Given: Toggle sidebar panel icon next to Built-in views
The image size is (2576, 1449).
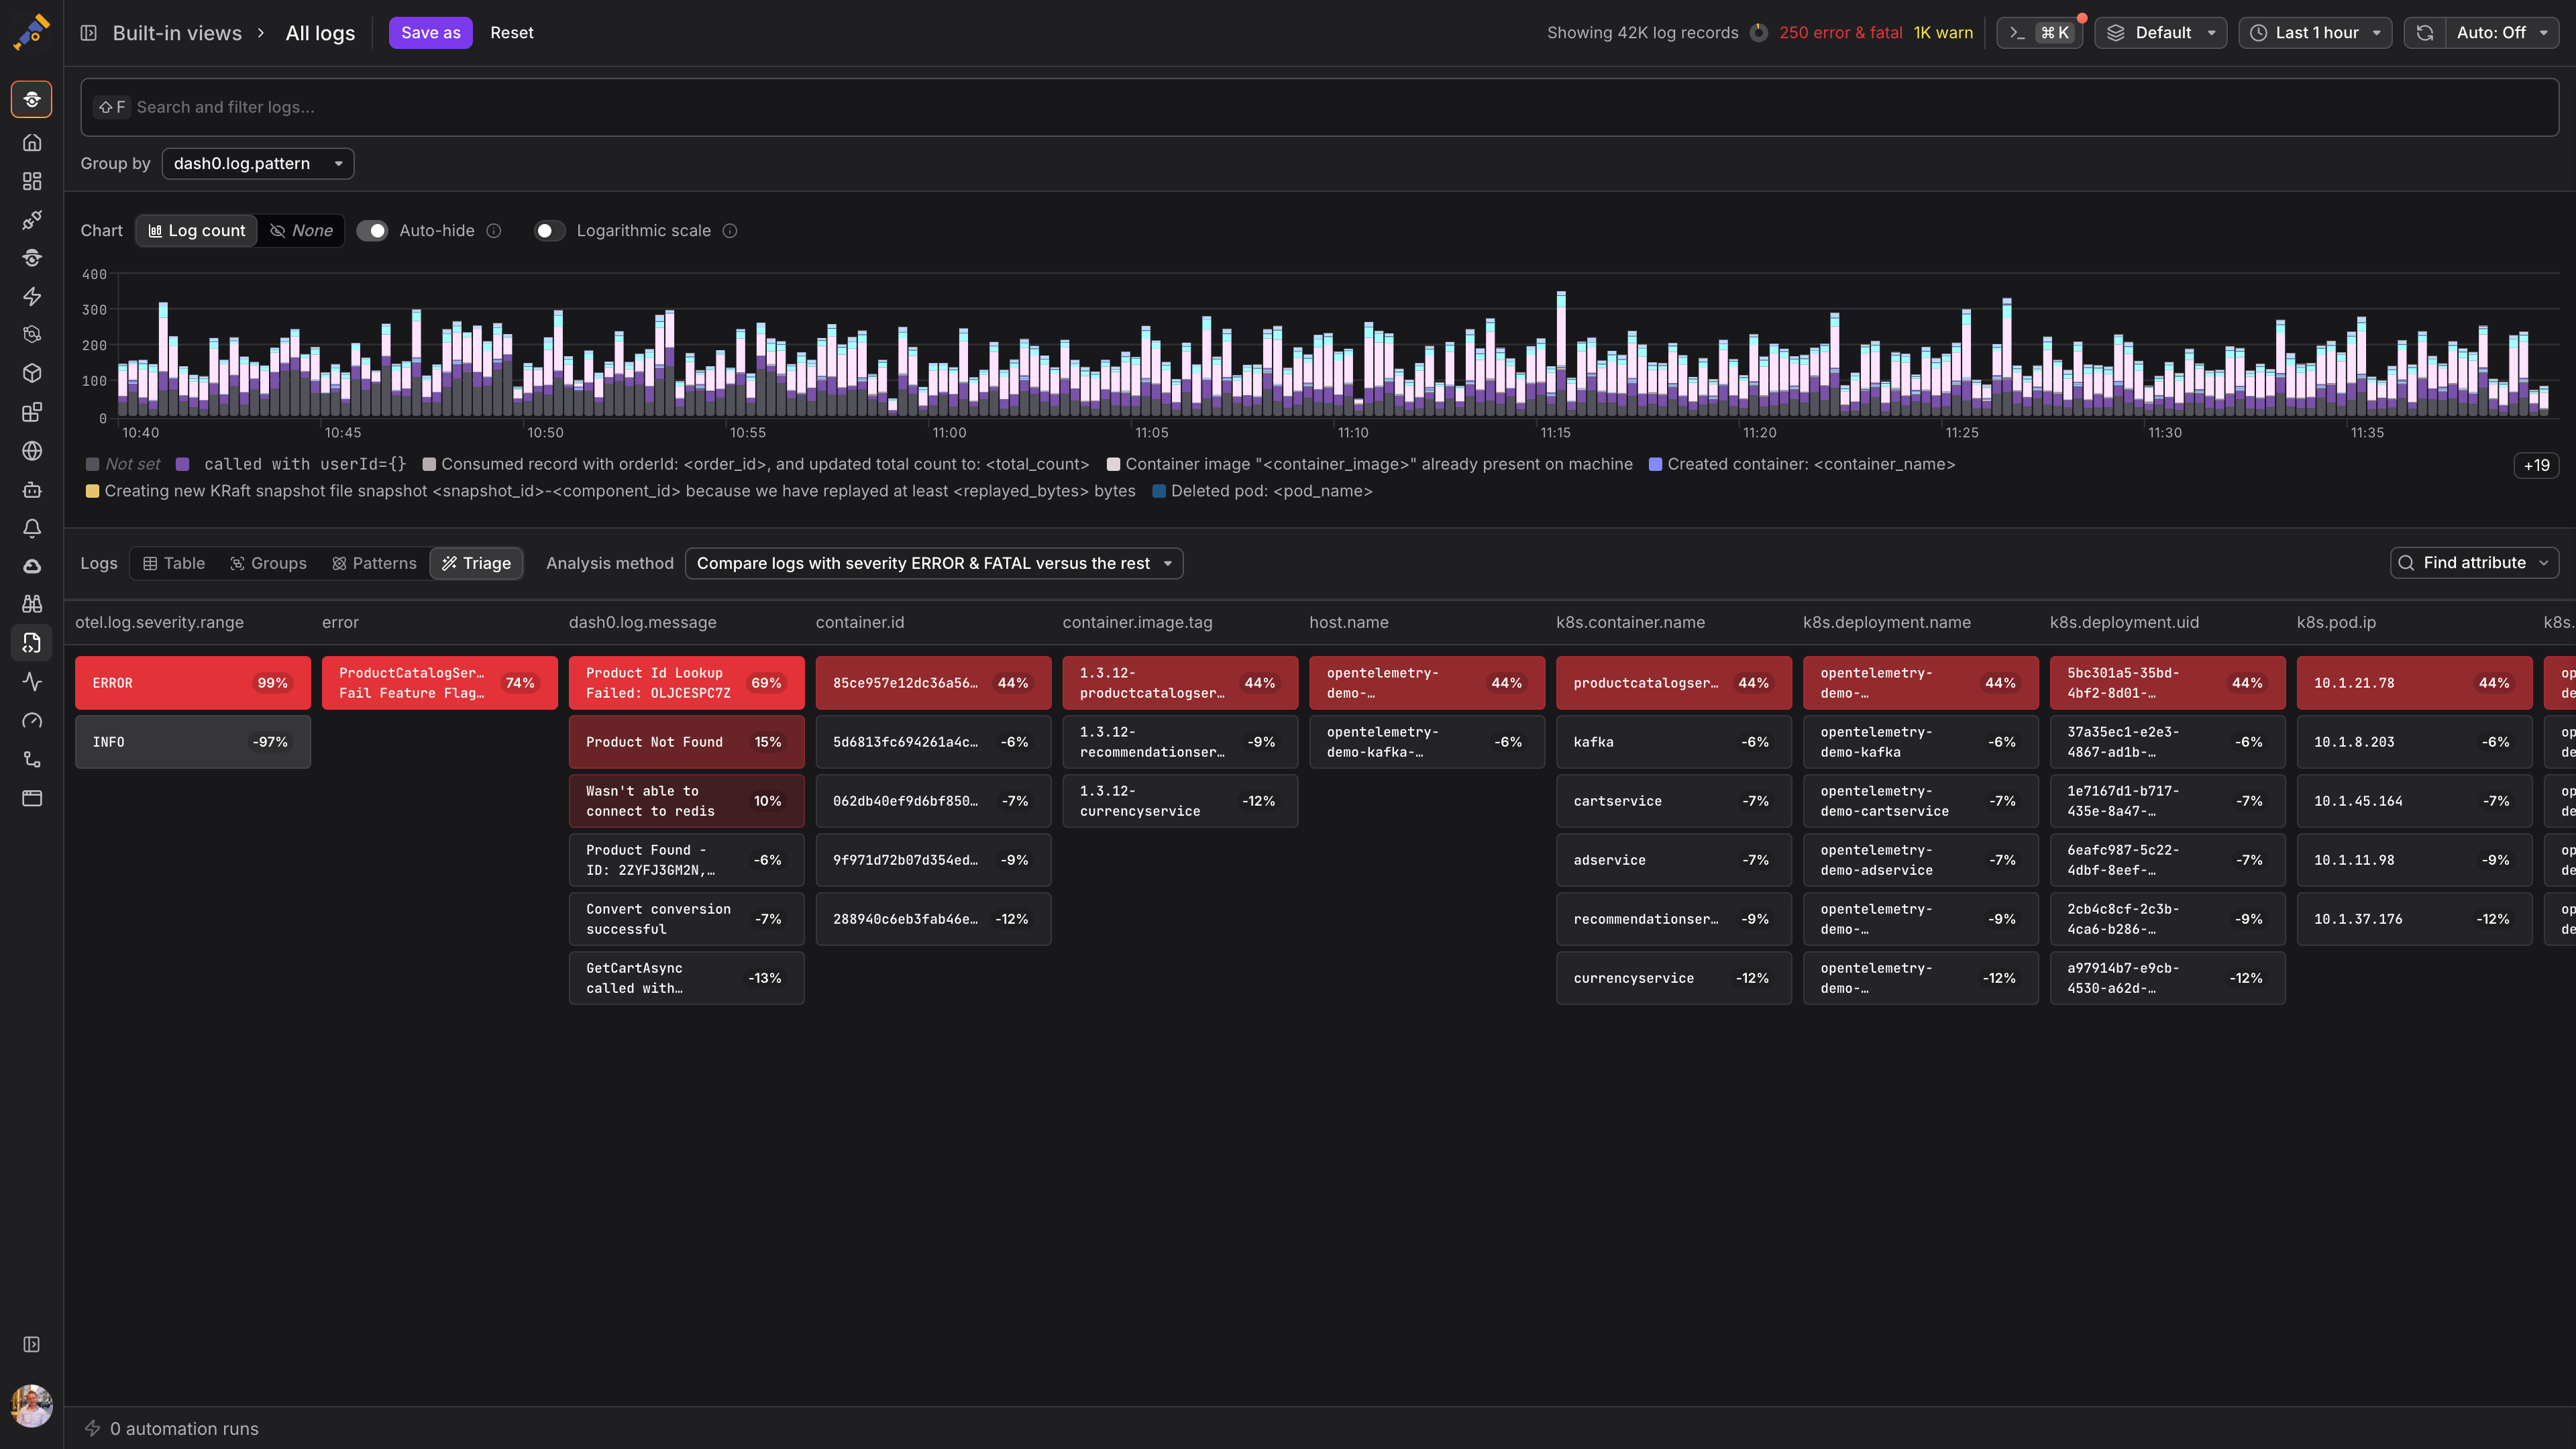Looking at the screenshot, I should pyautogui.click(x=88, y=33).
